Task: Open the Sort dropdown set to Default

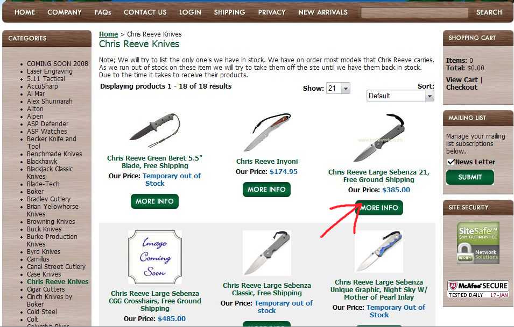Action: (x=400, y=96)
